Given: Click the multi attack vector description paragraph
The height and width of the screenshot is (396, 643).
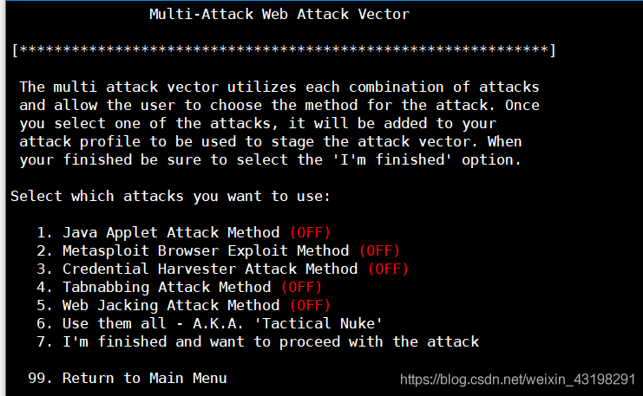Looking at the screenshot, I should point(279,123).
